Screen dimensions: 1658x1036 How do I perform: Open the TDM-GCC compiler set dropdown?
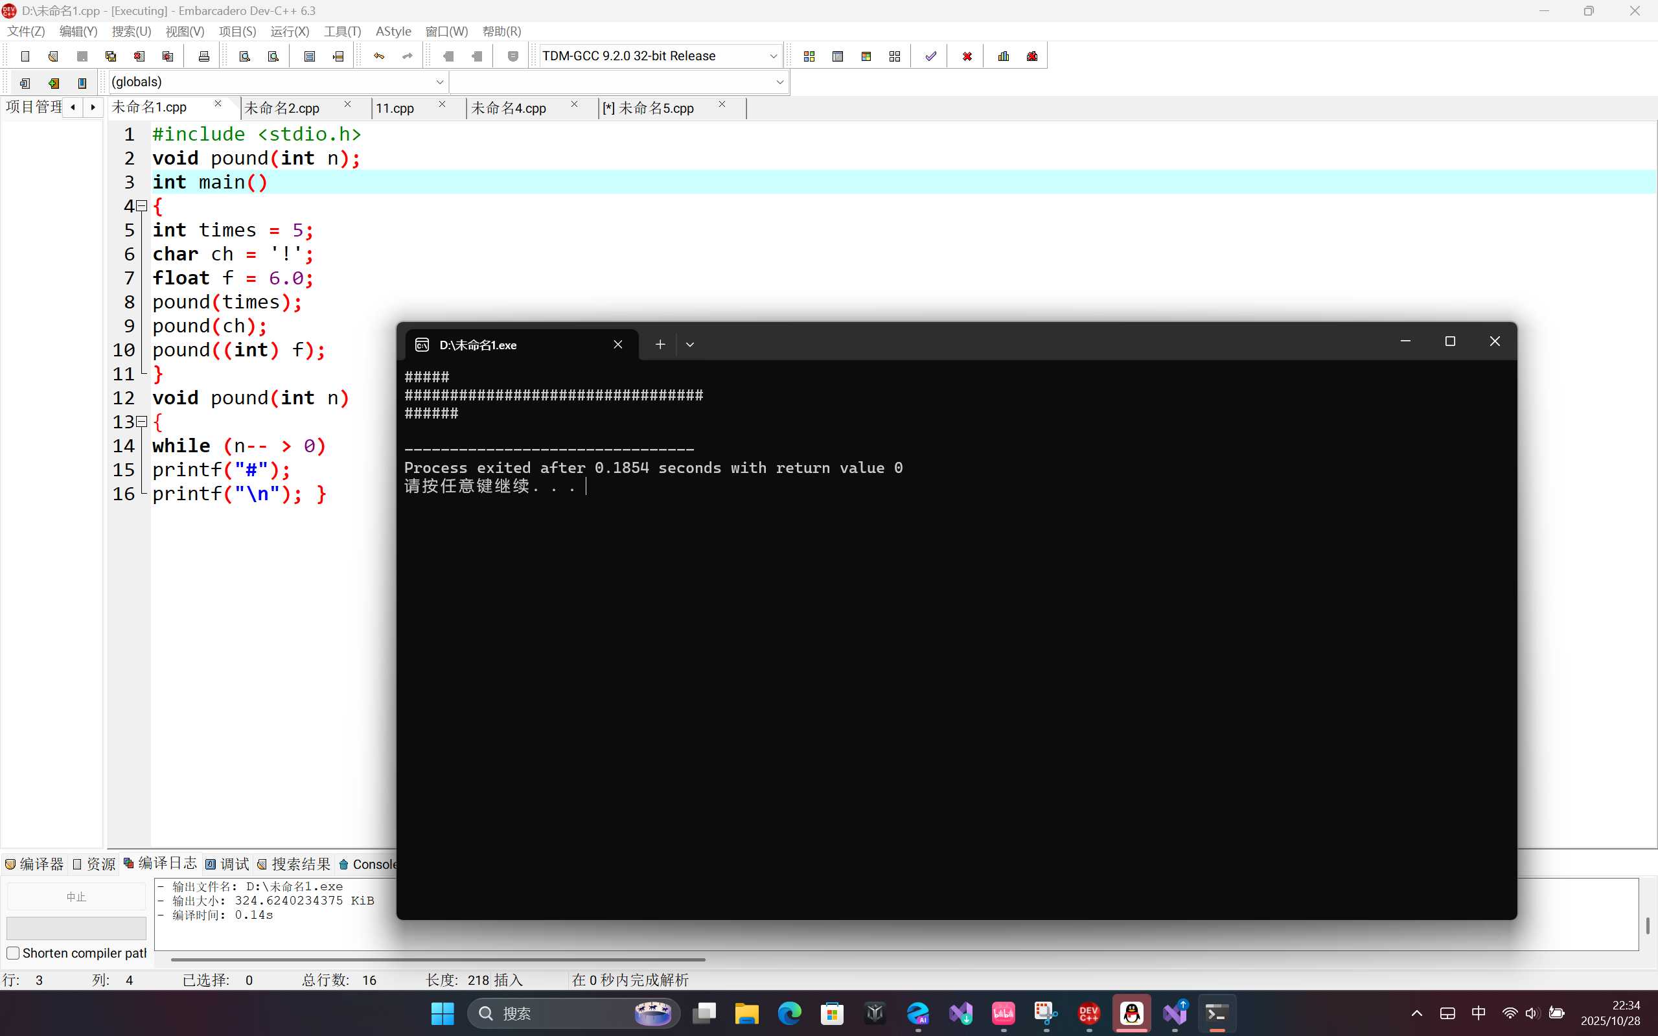[773, 56]
